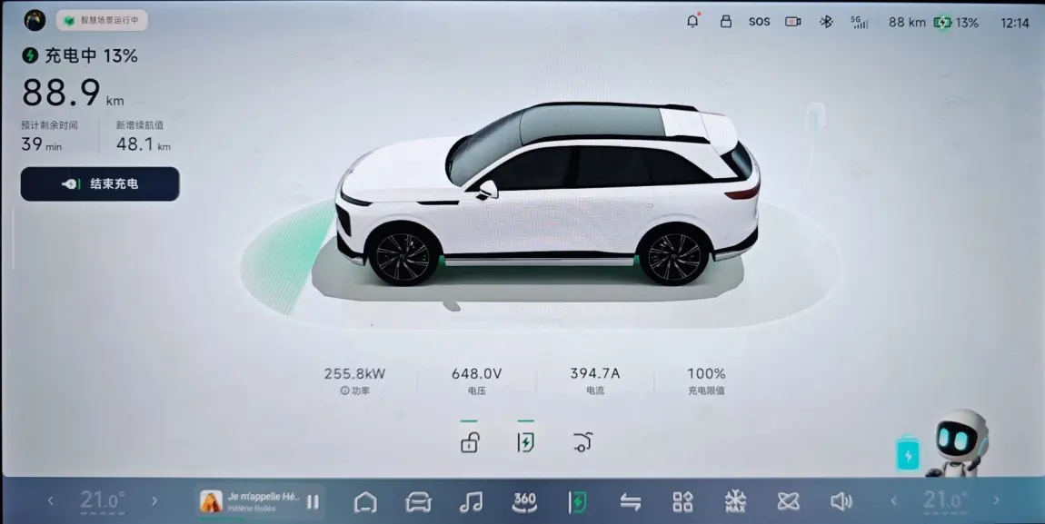
Task: Increase right temperature with right chevron
Action: click(x=997, y=500)
